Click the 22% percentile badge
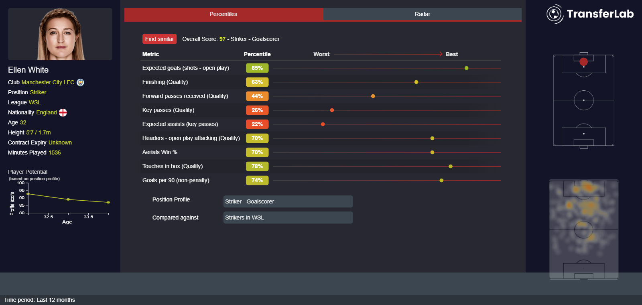This screenshot has width=642, height=305. (x=257, y=124)
